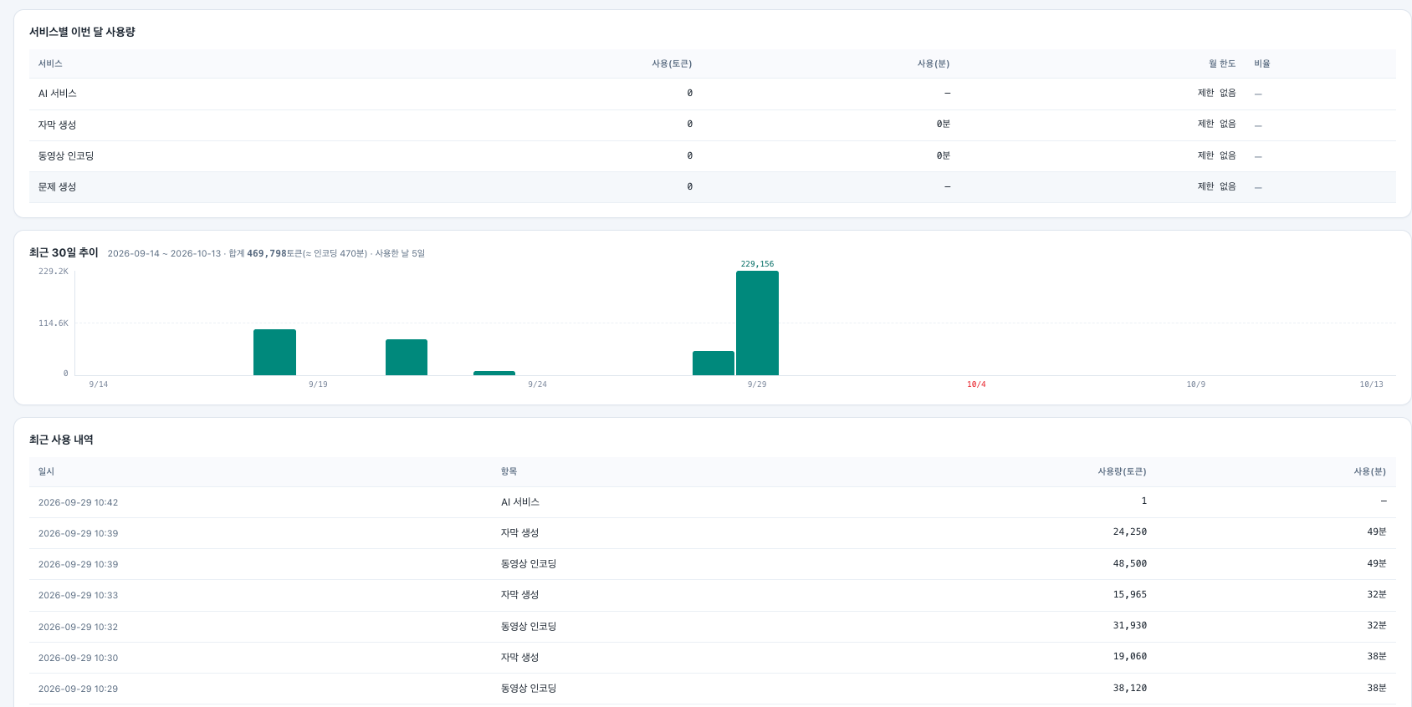Click the shortest bar in the 30-day chart
Image resolution: width=1412 pixels, height=707 pixels.
494,373
